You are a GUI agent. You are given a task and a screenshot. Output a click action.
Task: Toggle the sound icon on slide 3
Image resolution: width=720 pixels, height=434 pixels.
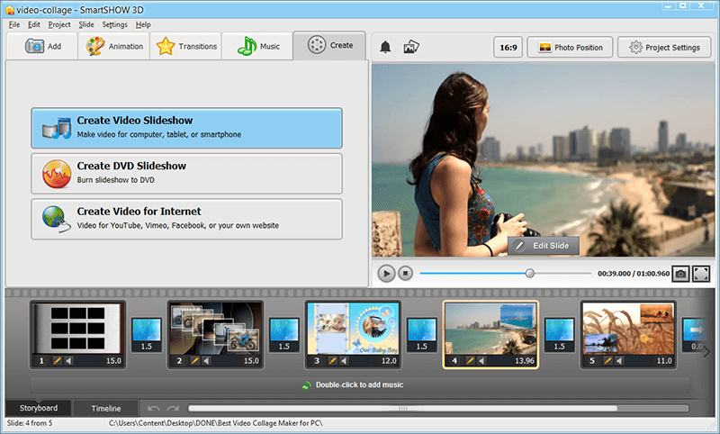tap(345, 361)
